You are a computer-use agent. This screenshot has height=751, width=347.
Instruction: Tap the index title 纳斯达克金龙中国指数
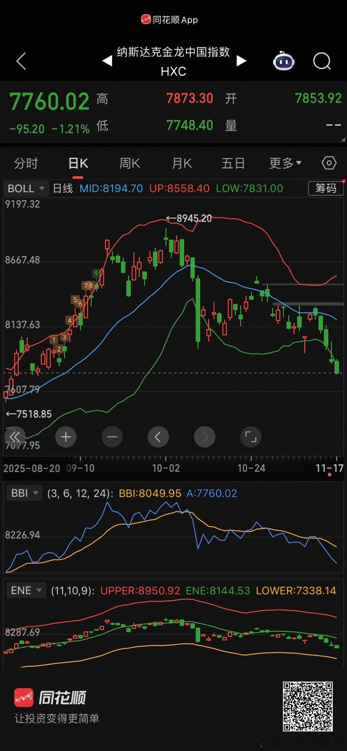click(173, 52)
